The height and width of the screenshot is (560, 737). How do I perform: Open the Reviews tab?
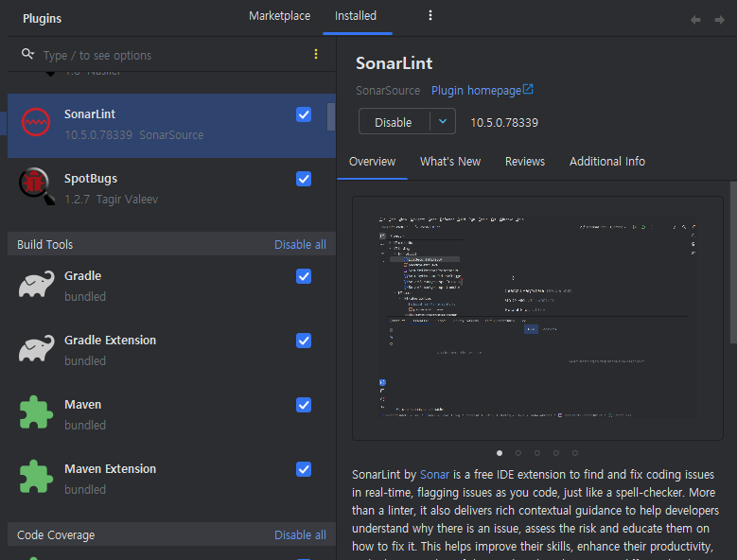tap(525, 162)
